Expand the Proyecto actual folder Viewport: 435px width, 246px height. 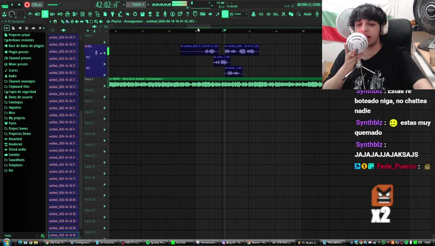[19, 35]
